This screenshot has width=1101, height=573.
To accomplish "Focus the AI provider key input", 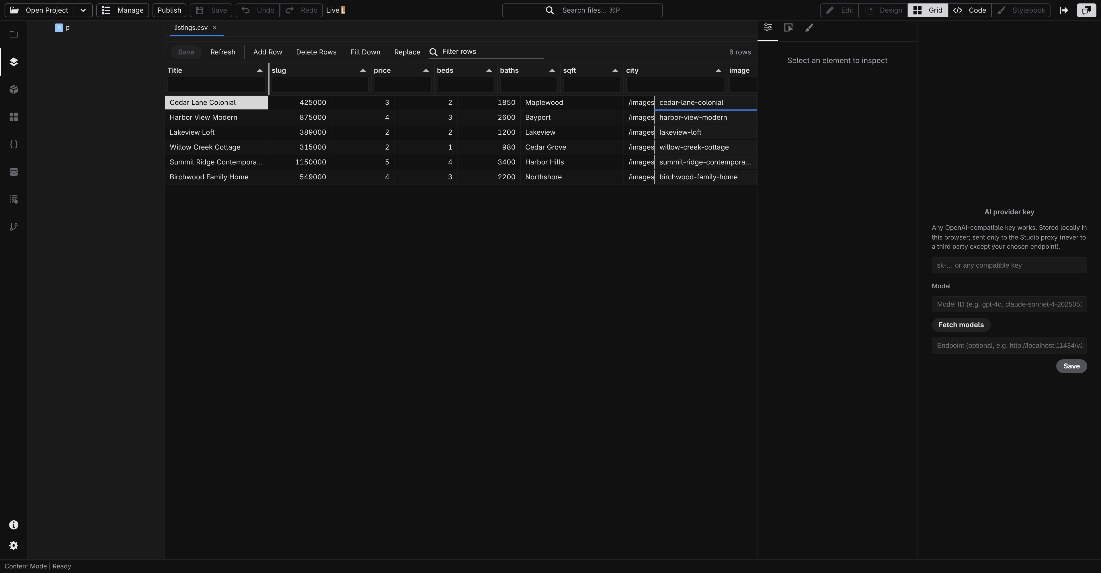I will 1009,265.
